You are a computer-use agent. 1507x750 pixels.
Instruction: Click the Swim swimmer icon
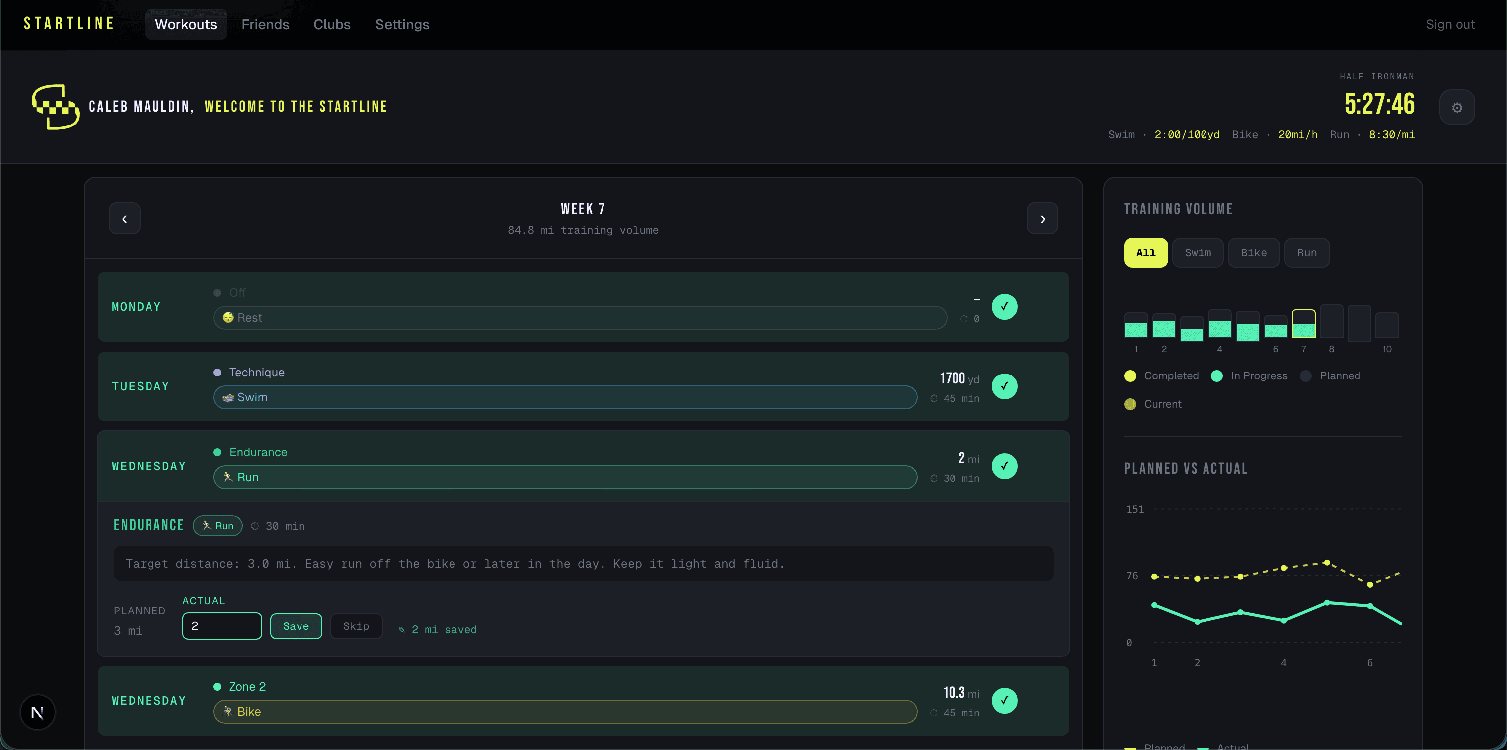(x=228, y=397)
